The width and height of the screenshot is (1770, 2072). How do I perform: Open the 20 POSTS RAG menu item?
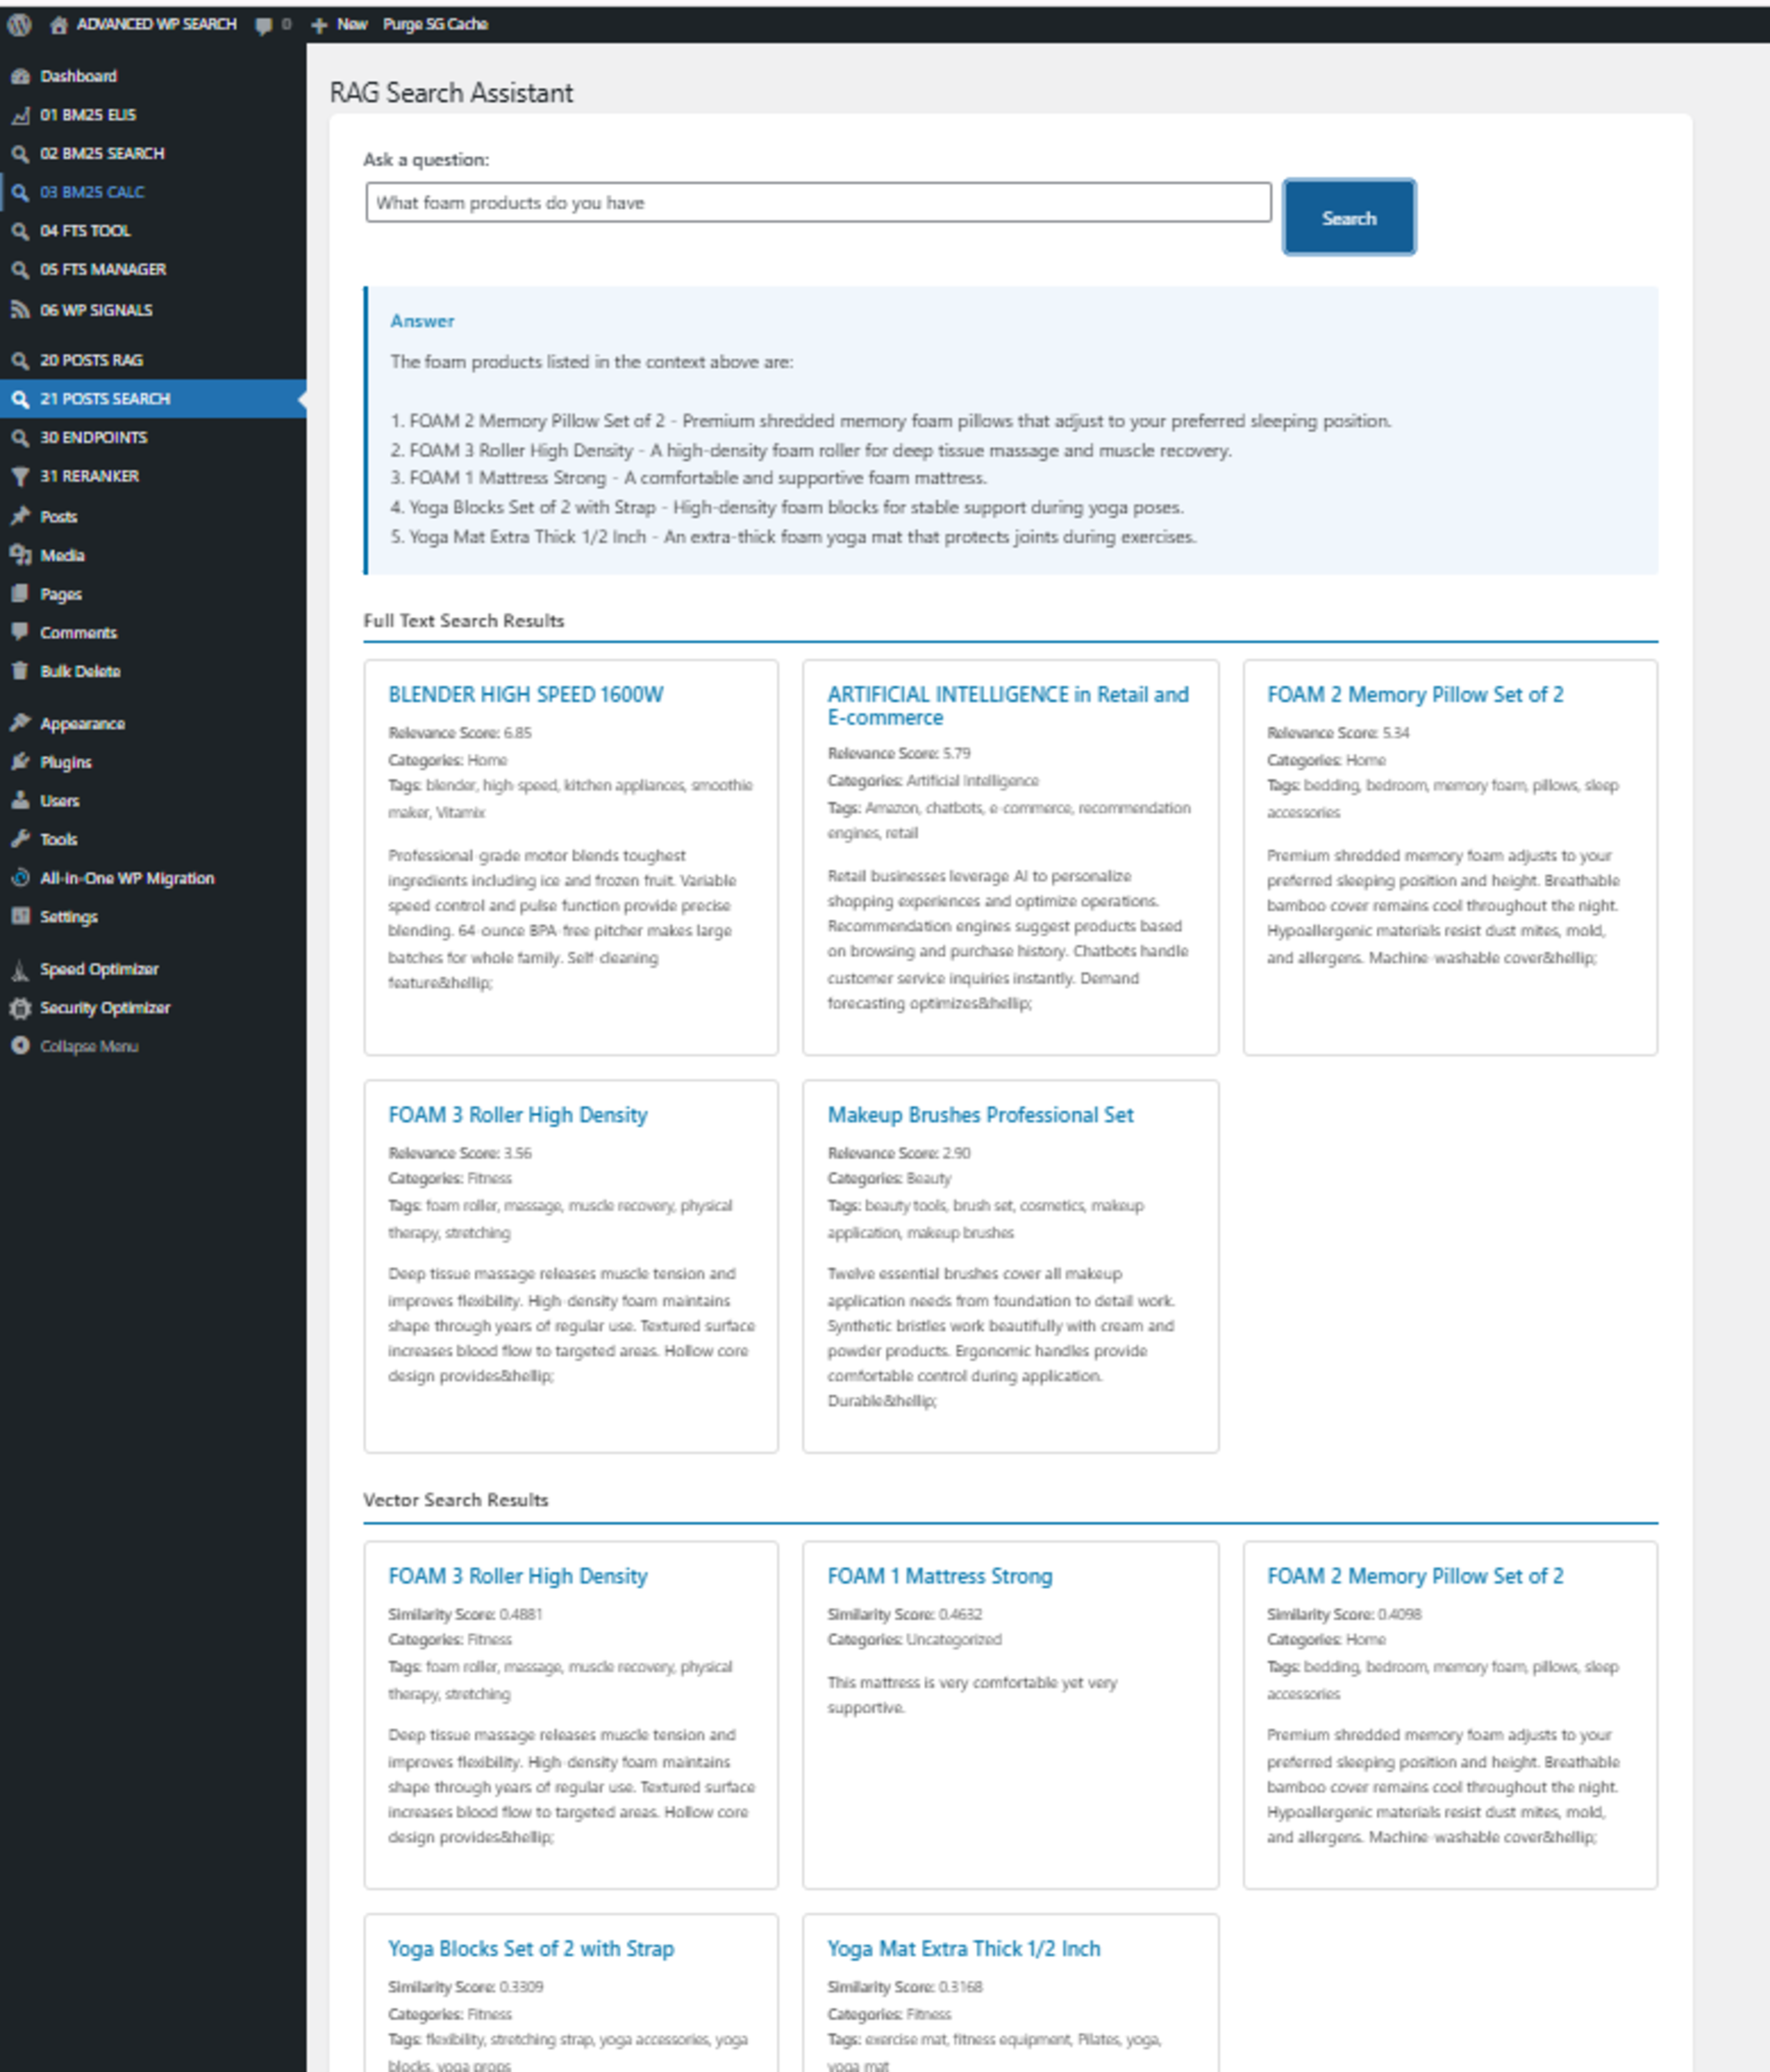[91, 360]
